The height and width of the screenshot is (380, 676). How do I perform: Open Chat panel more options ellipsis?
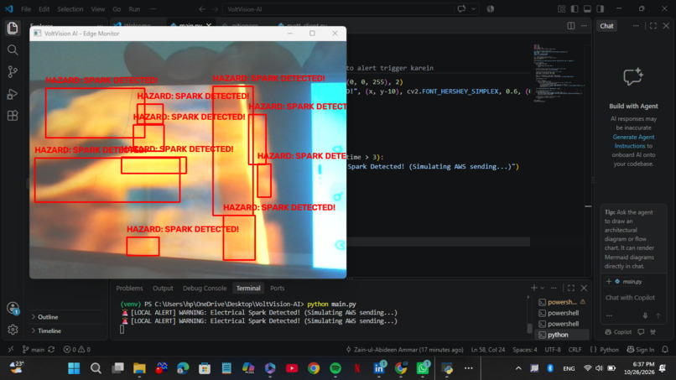point(636,26)
